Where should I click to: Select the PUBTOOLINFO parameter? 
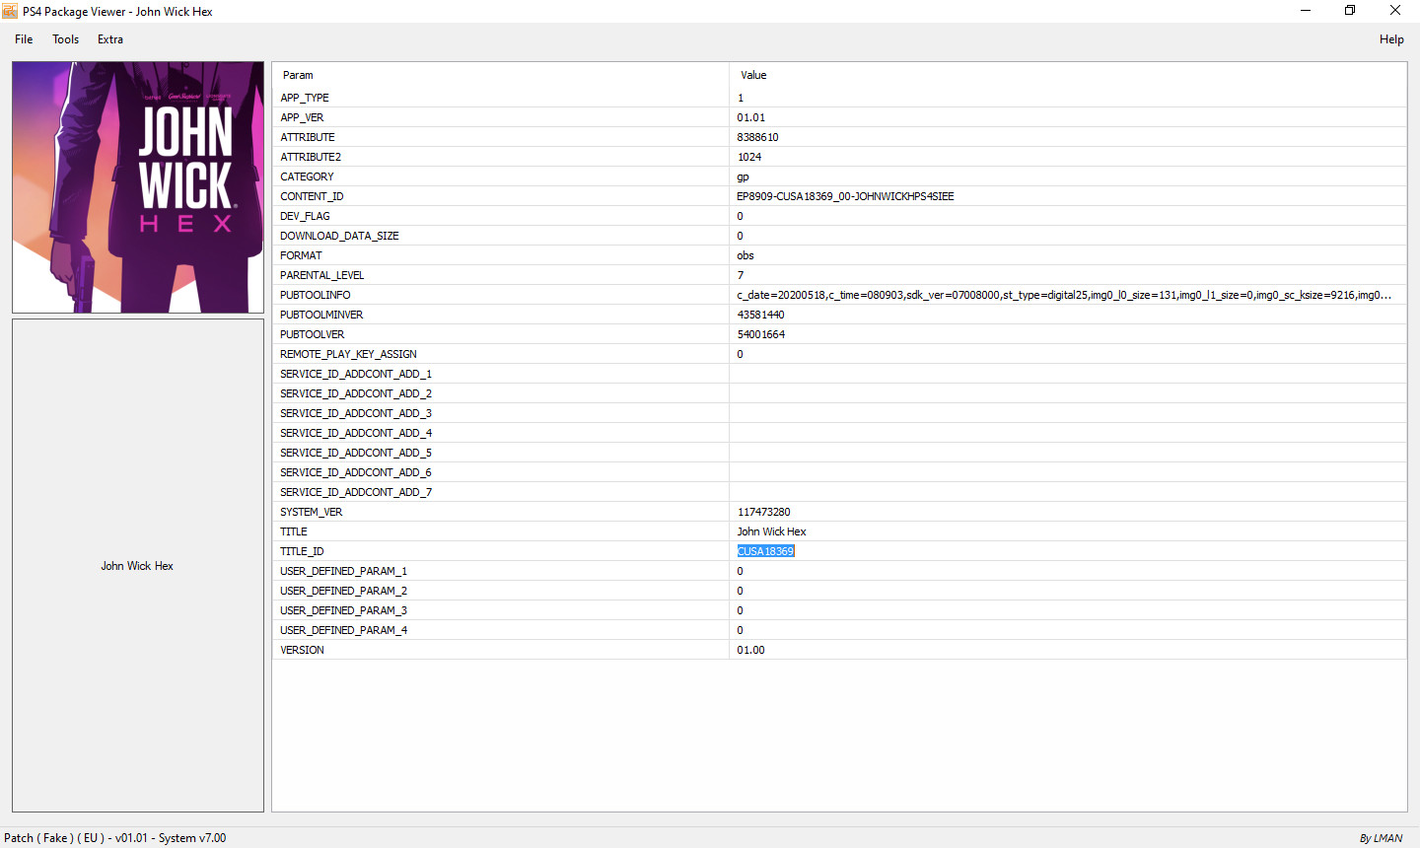point(315,295)
